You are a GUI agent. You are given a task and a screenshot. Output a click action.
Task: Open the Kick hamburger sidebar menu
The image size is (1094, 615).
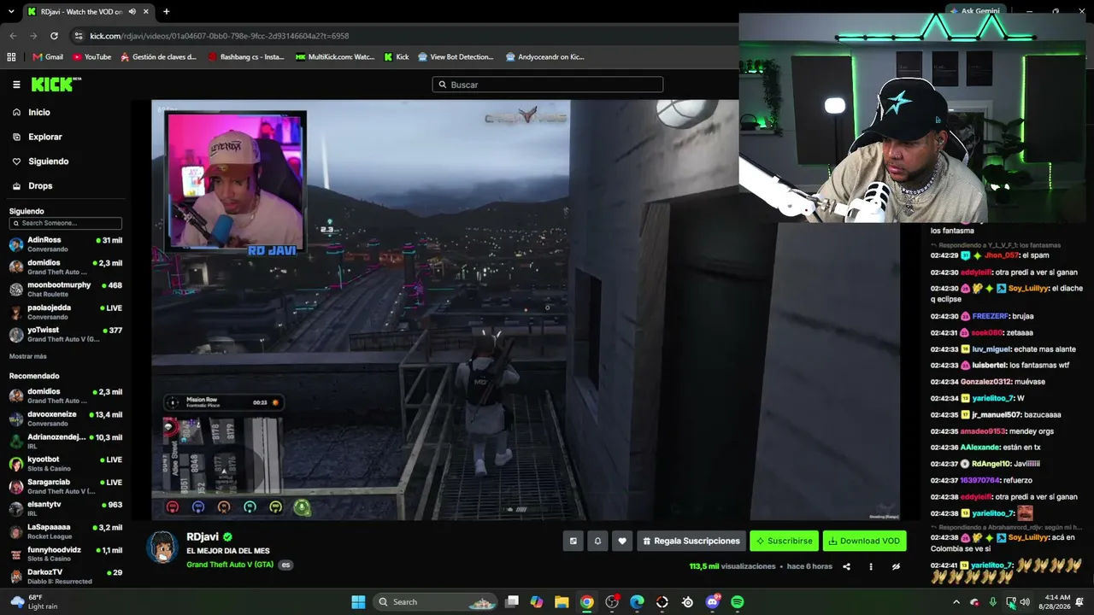coord(16,85)
